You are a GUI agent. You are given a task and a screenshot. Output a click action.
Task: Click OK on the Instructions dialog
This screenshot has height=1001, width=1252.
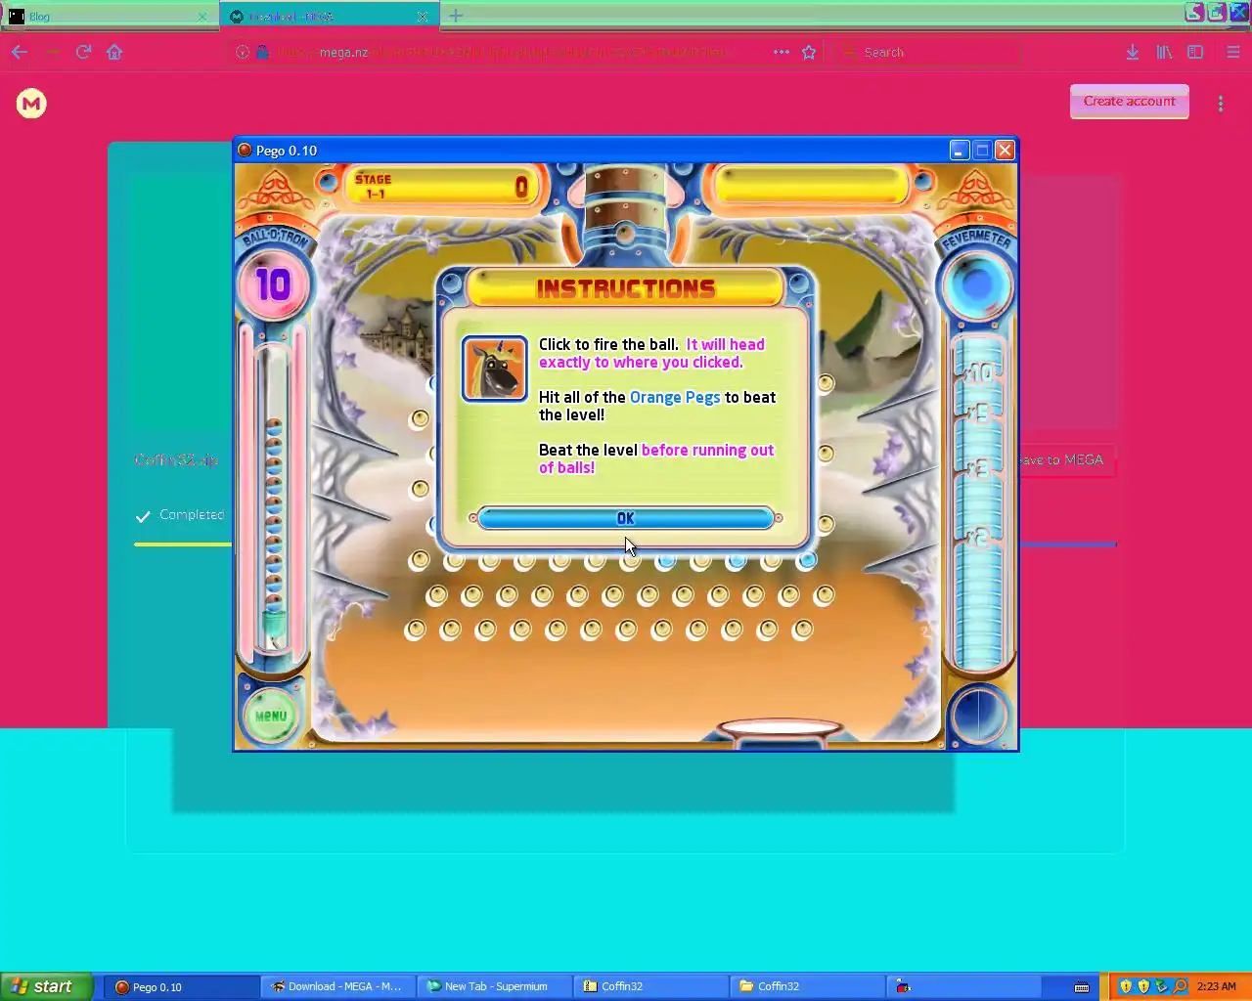point(626,518)
